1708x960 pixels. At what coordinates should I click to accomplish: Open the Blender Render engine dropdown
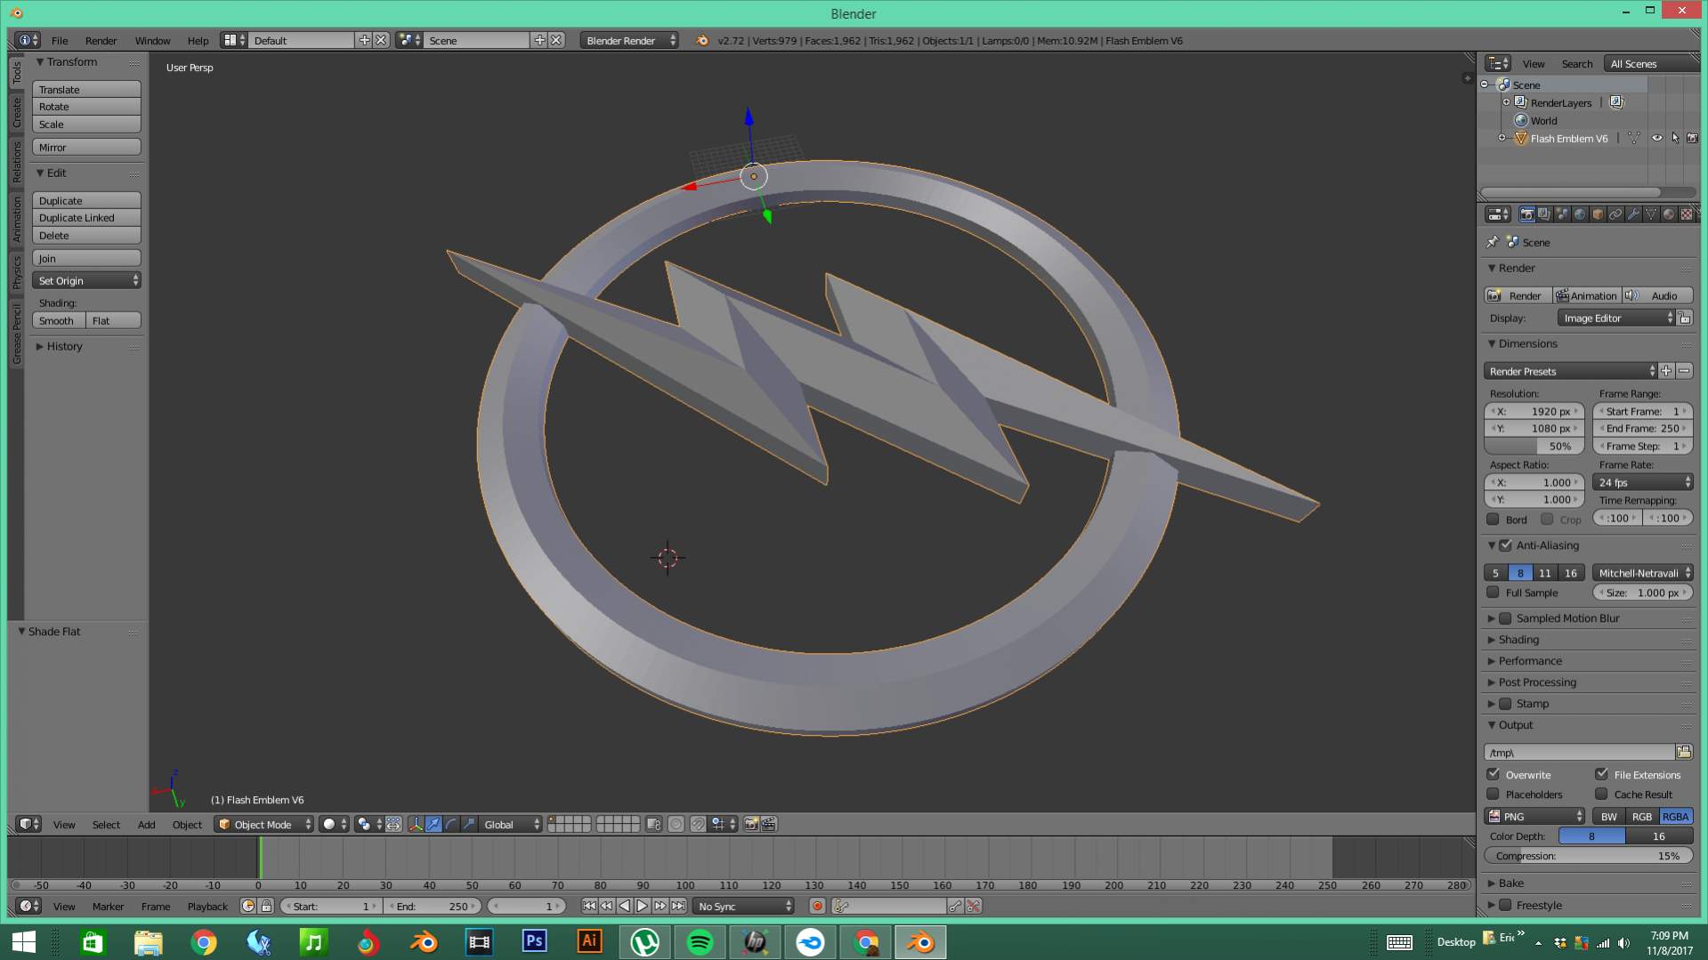[629, 40]
